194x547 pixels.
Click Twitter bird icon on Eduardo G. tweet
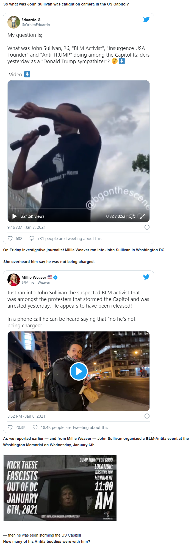click(146, 19)
